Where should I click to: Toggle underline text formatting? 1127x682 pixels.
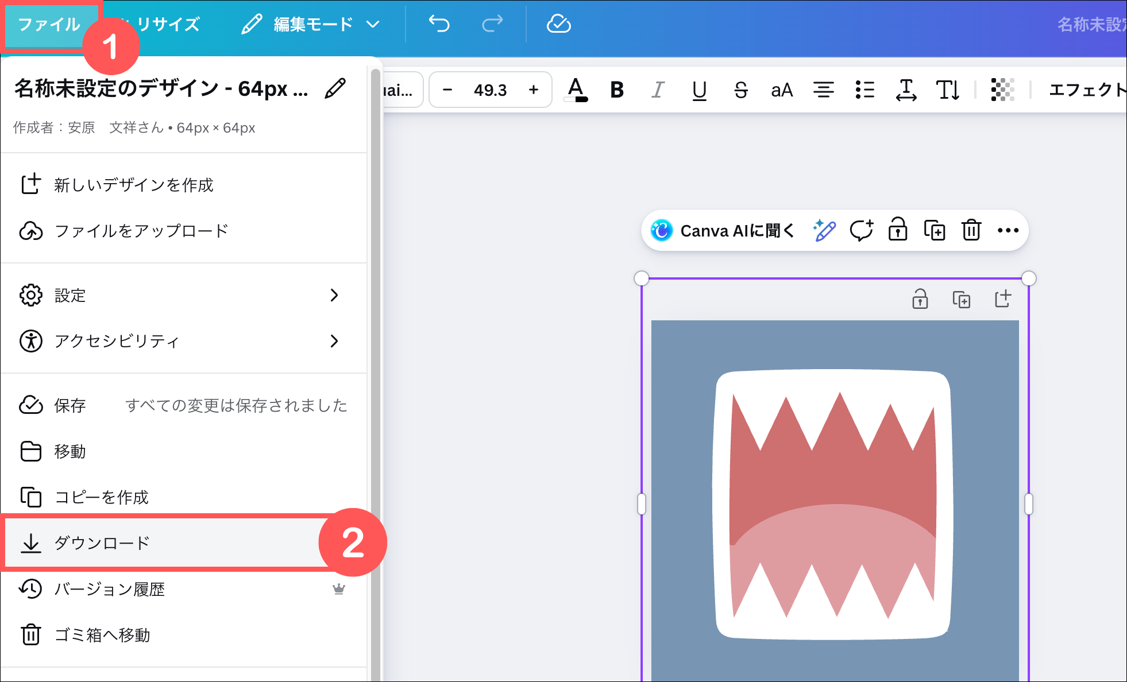(x=699, y=90)
